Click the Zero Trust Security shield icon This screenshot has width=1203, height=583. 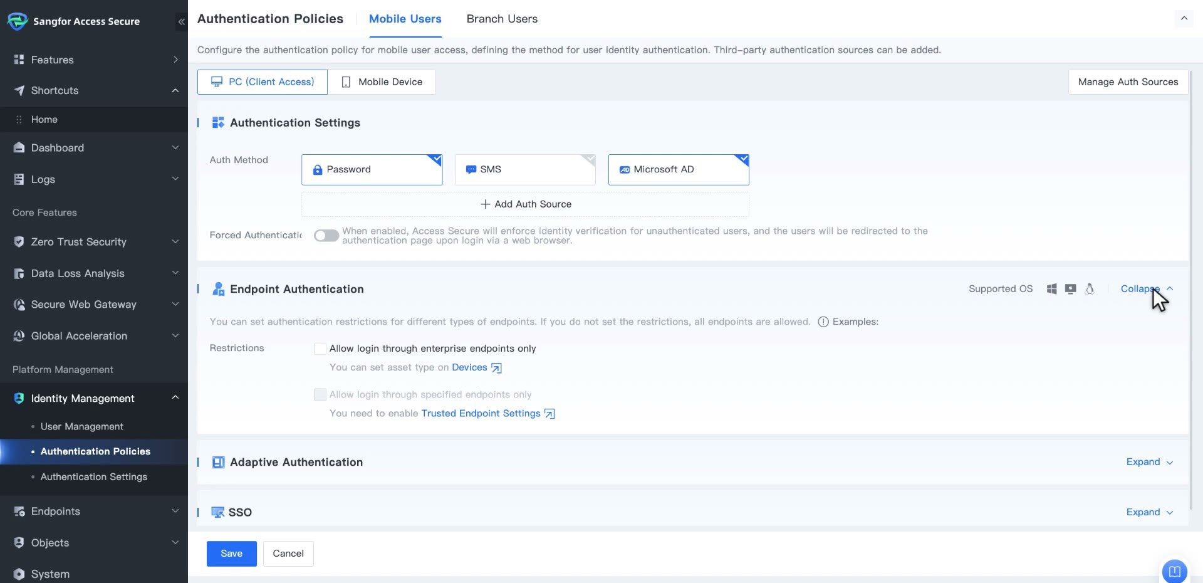pyautogui.click(x=19, y=241)
